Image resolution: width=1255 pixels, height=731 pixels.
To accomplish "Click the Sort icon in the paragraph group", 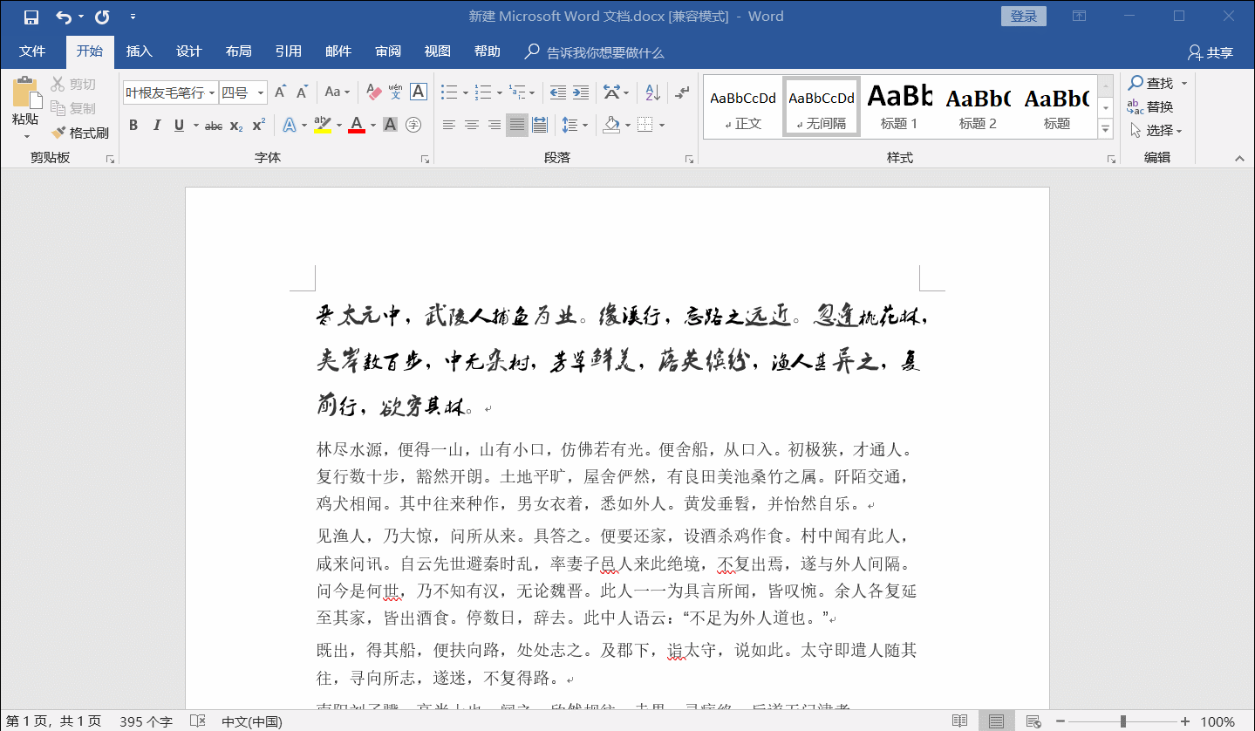I will pyautogui.click(x=651, y=92).
